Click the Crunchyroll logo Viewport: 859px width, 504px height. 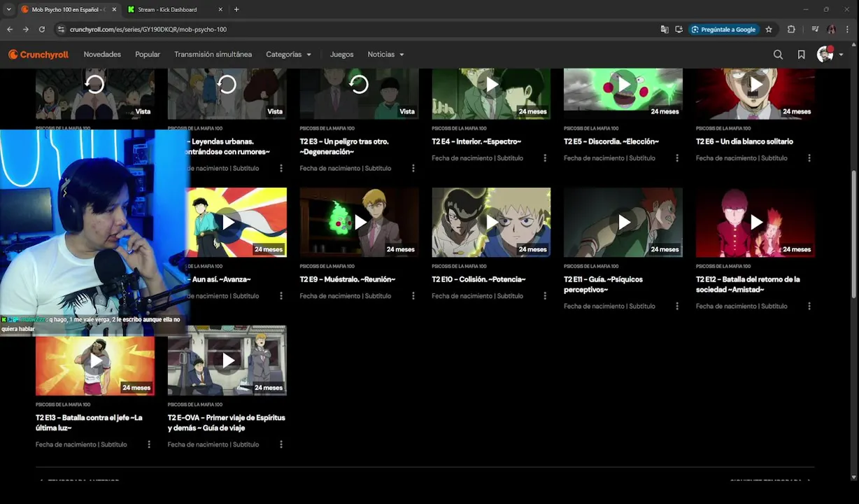click(x=38, y=55)
